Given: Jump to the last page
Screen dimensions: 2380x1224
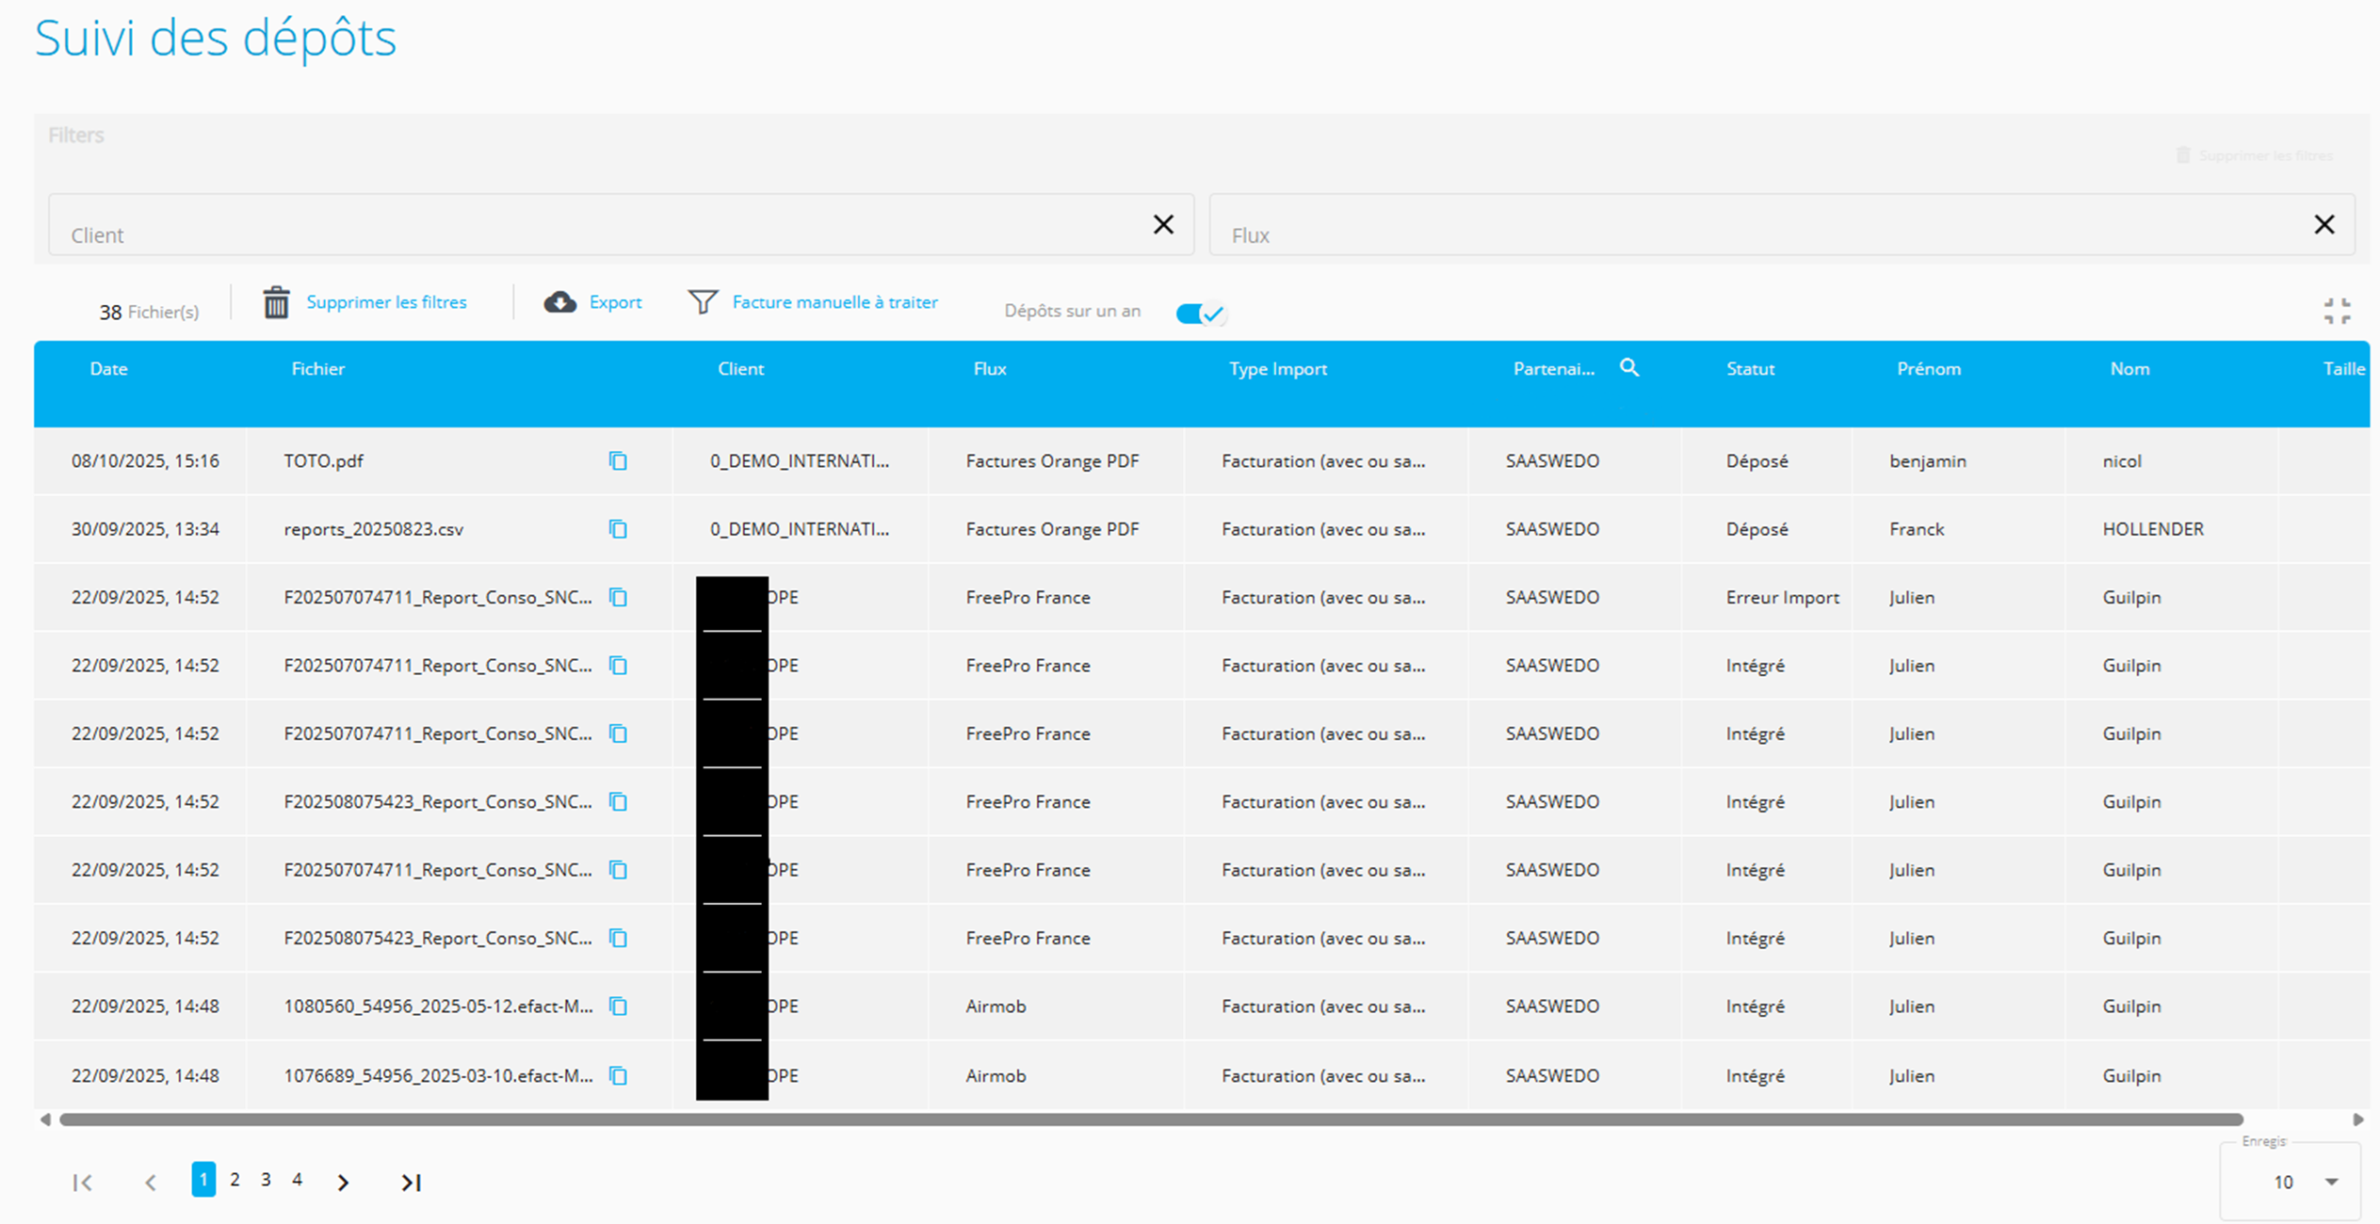Looking at the screenshot, I should [x=411, y=1183].
